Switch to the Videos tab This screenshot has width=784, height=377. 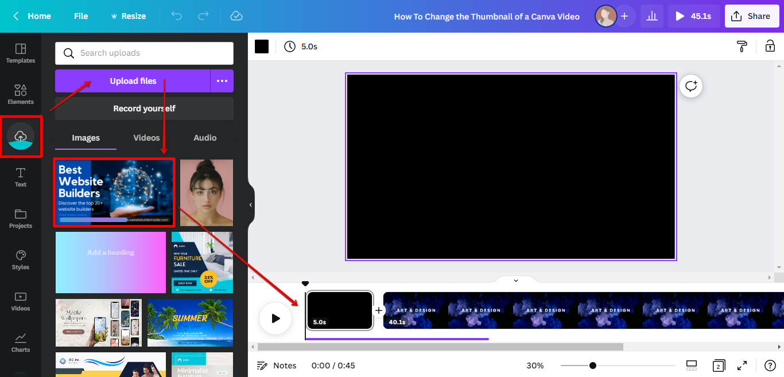[146, 138]
